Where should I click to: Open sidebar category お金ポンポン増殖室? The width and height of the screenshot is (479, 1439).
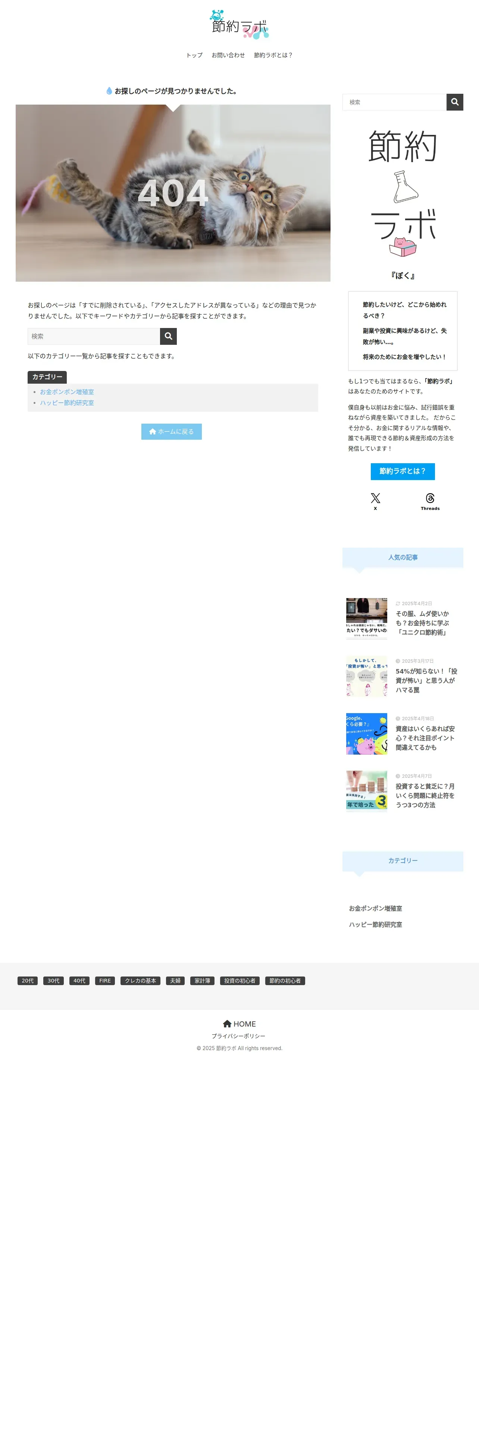point(375,909)
